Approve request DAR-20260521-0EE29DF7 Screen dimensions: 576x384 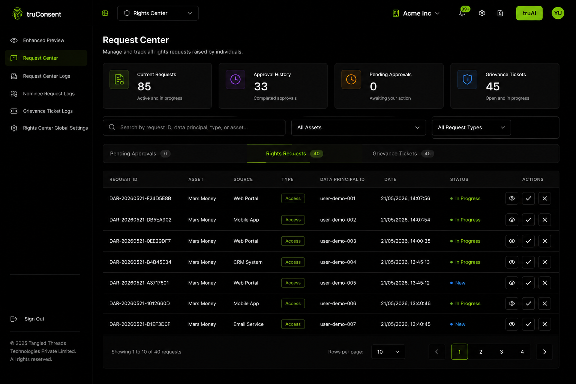(528, 241)
